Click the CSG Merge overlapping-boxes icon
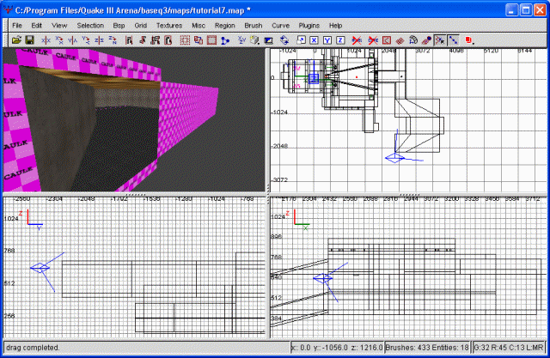550x358 pixels. [x=199, y=40]
